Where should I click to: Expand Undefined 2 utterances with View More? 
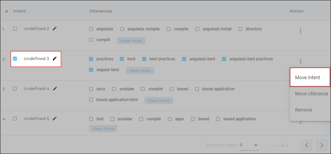tap(131, 41)
